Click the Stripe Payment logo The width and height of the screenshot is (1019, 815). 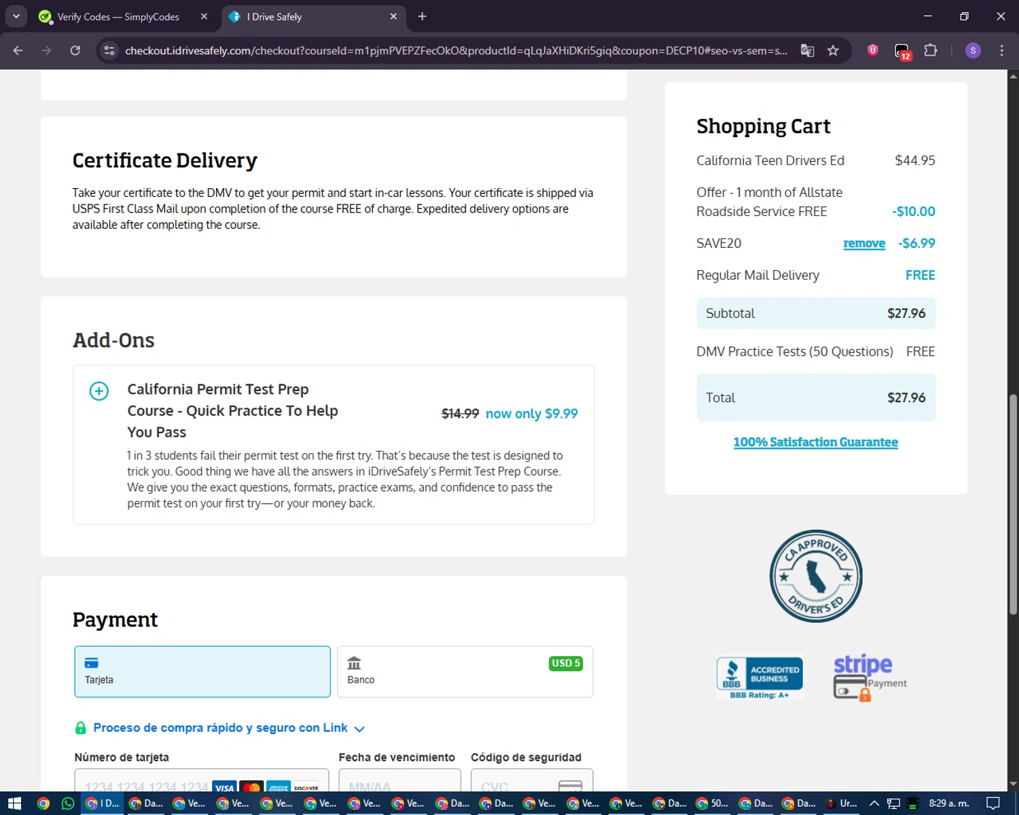870,677
